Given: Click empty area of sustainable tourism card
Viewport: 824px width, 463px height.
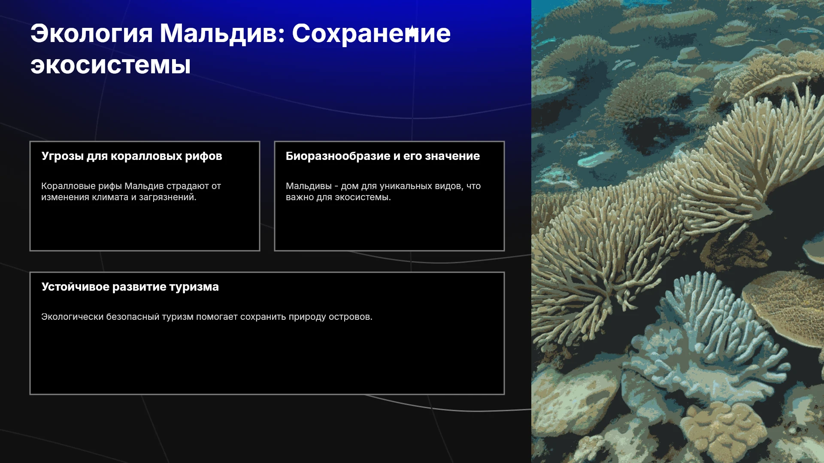Looking at the screenshot, I should 267,358.
